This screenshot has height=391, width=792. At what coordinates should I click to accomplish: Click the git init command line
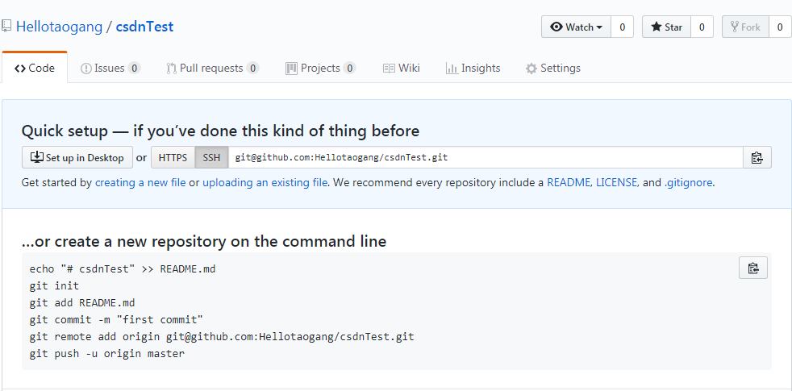pyautogui.click(x=55, y=286)
